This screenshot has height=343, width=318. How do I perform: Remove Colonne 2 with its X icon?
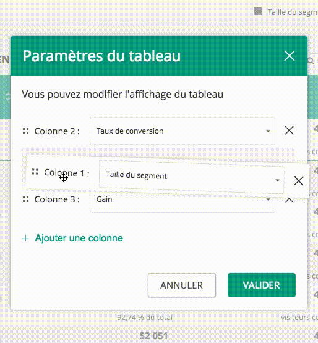(289, 131)
